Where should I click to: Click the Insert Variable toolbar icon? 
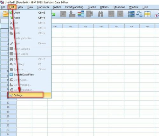click(120, 14)
